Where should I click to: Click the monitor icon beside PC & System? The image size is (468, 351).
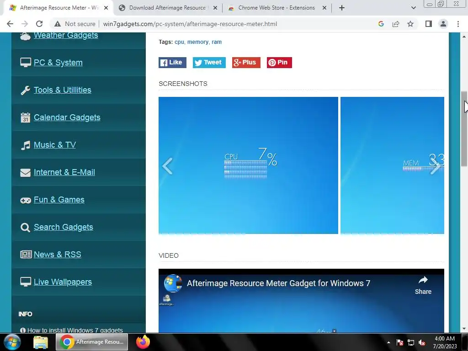(x=26, y=63)
